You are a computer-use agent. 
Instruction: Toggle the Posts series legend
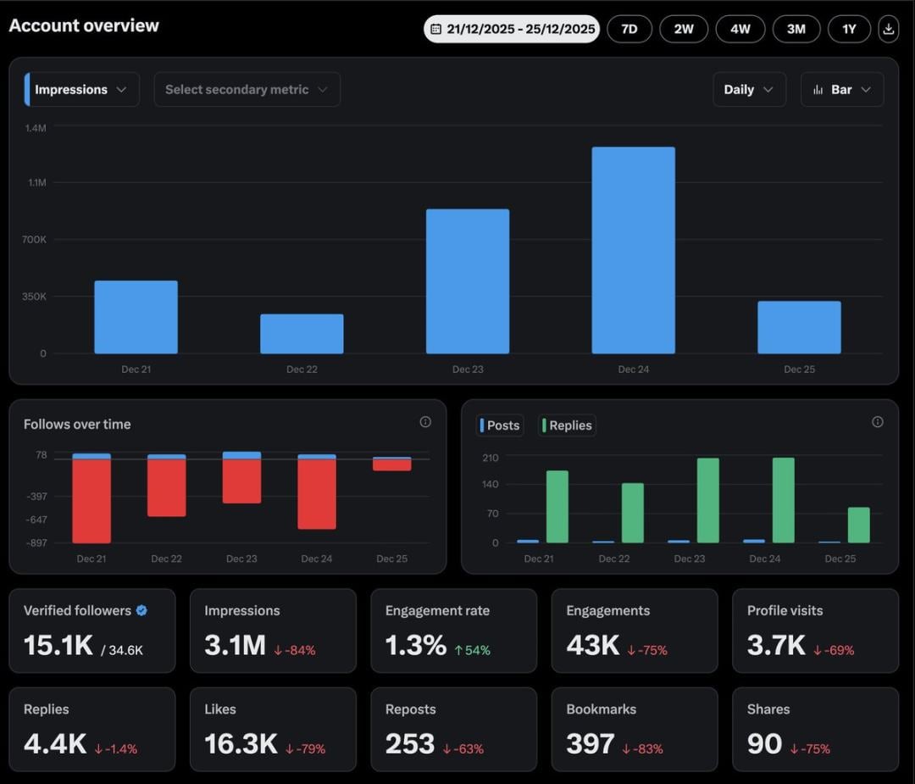[500, 425]
